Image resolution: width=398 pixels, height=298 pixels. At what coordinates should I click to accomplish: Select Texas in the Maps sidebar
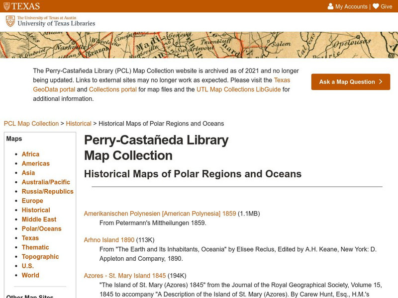pyautogui.click(x=30, y=238)
